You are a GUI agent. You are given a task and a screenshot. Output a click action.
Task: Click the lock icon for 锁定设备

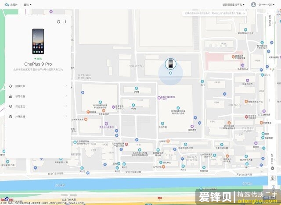[11, 96]
